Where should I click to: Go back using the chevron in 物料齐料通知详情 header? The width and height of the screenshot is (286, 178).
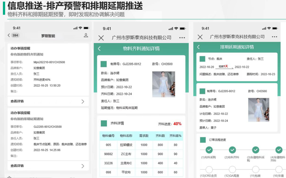99,49
